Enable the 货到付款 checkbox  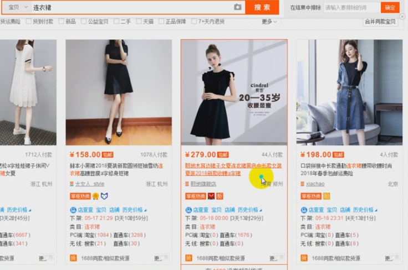pos(29,22)
